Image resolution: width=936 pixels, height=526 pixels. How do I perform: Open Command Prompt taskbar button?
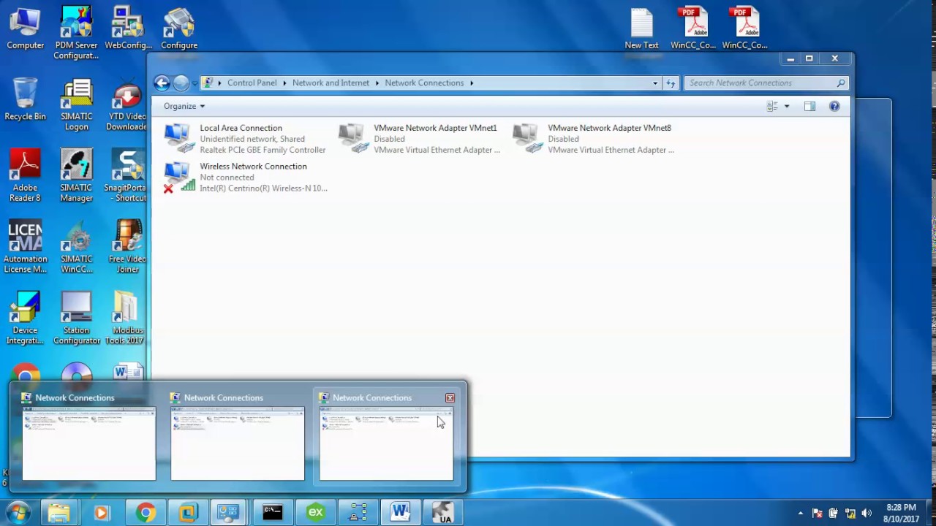point(273,513)
